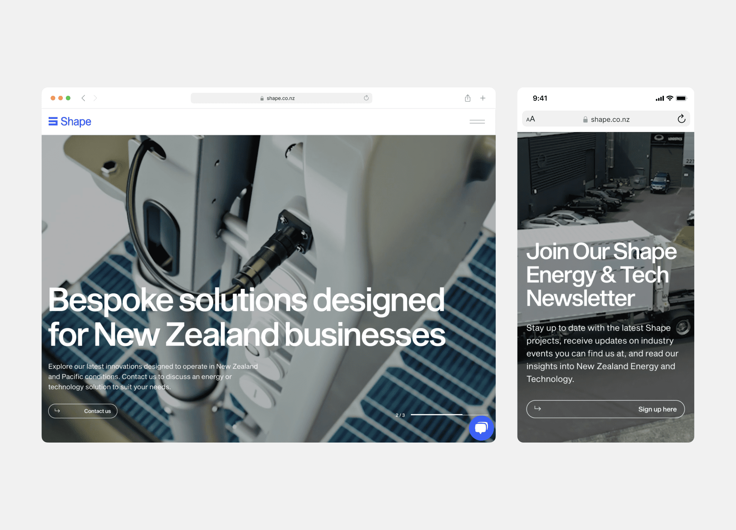Open the chat widget bubble
Viewport: 736px width, 530px height.
[481, 428]
